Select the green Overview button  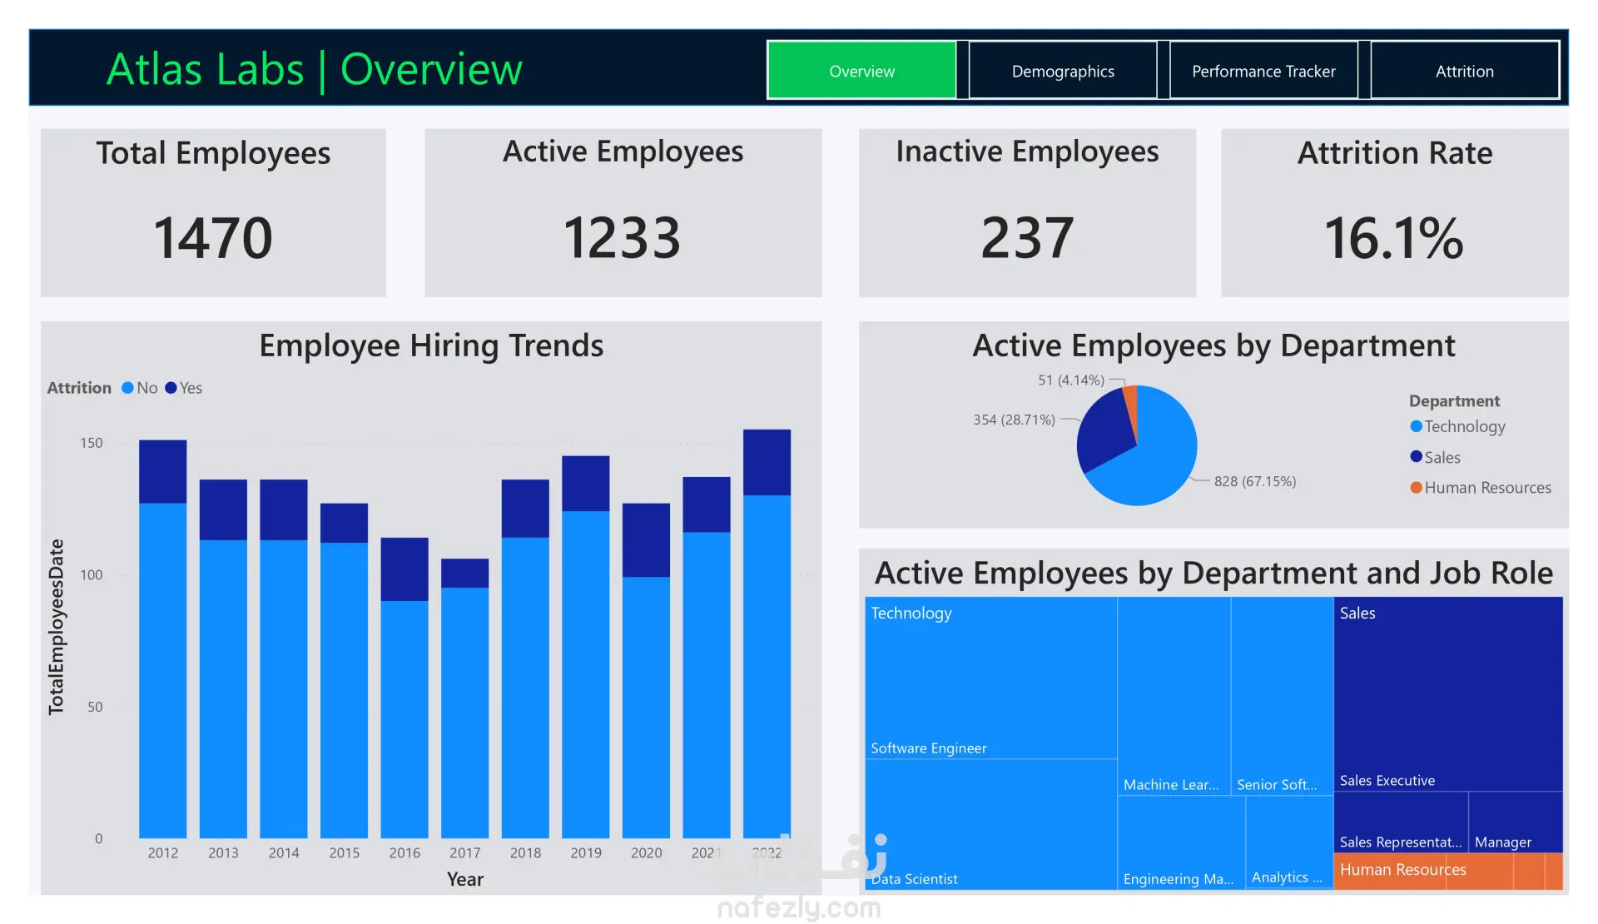(x=861, y=72)
